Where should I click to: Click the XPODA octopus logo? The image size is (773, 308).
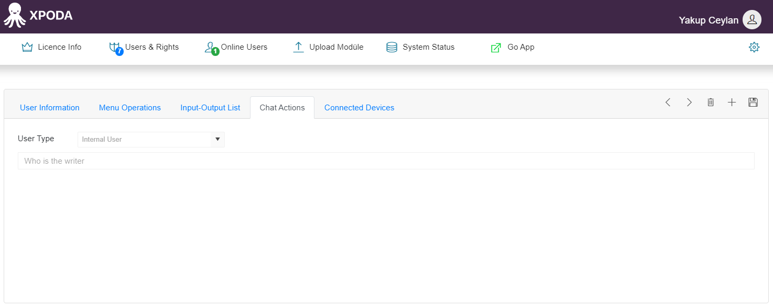point(15,15)
